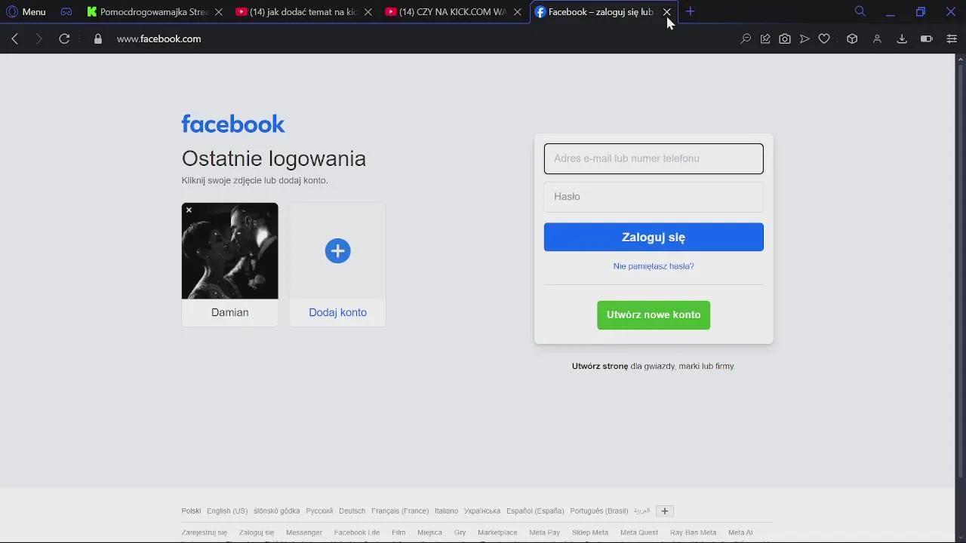This screenshot has height=543, width=966.
Task: Click the Utwórz nowe konto button
Action: 654,314
